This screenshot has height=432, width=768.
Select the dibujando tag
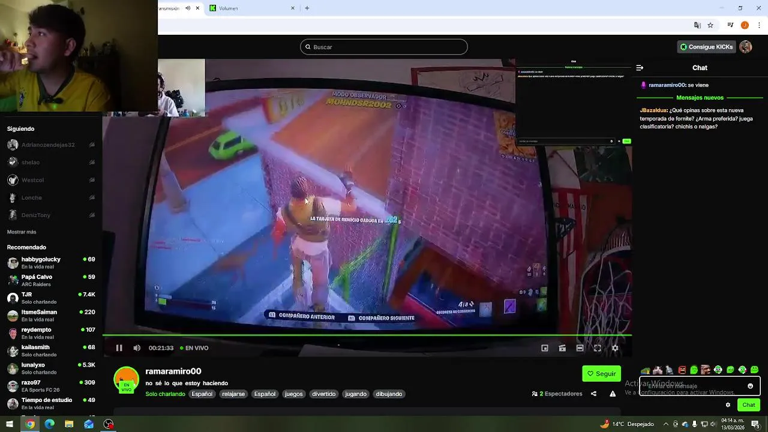(x=389, y=394)
